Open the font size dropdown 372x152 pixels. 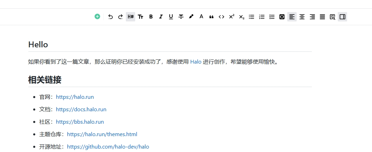tap(140, 17)
